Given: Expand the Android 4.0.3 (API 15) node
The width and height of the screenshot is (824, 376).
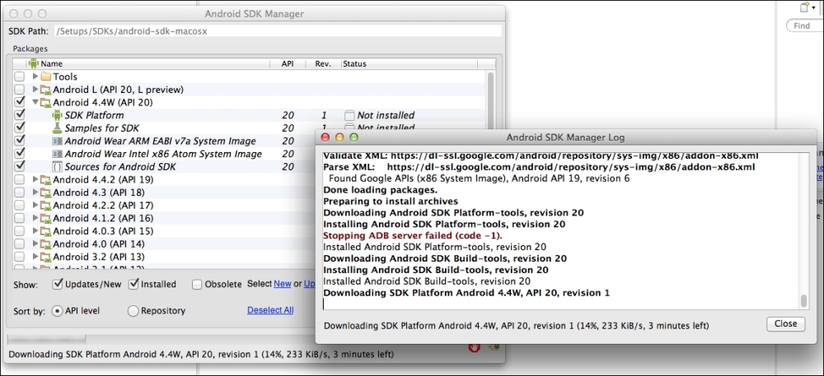Looking at the screenshot, I should 35,230.
